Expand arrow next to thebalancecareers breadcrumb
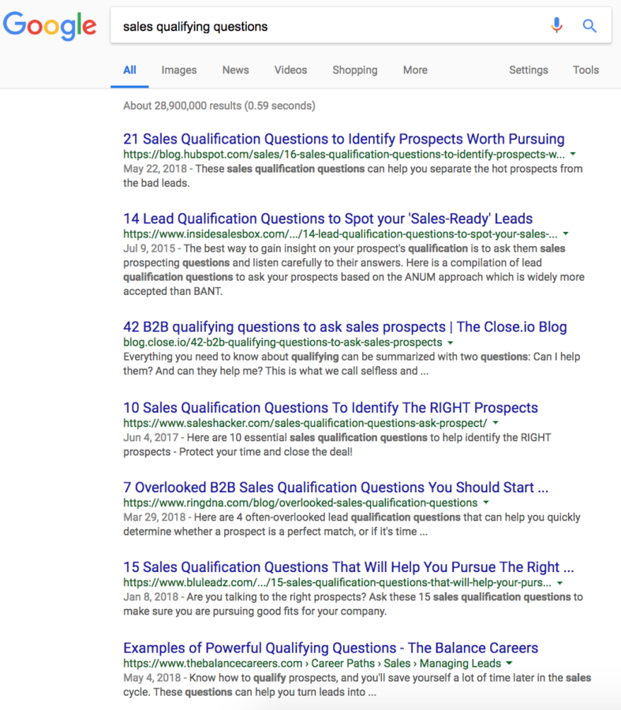This screenshot has width=621, height=710. click(x=509, y=663)
